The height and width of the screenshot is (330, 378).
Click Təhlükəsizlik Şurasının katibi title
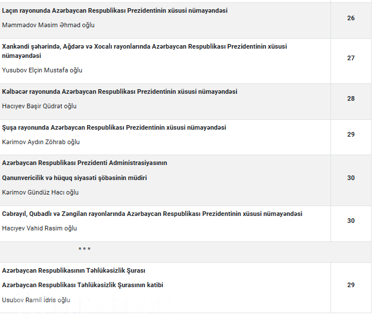point(82,285)
